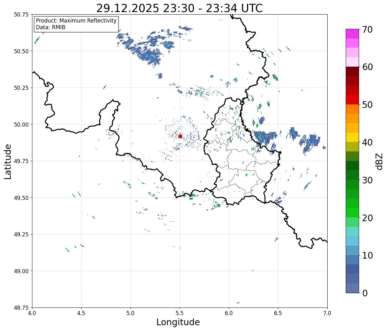Image resolution: width=387 pixels, height=330 pixels.
Task: Click the colorbar tick label 20
Action: 367,218
